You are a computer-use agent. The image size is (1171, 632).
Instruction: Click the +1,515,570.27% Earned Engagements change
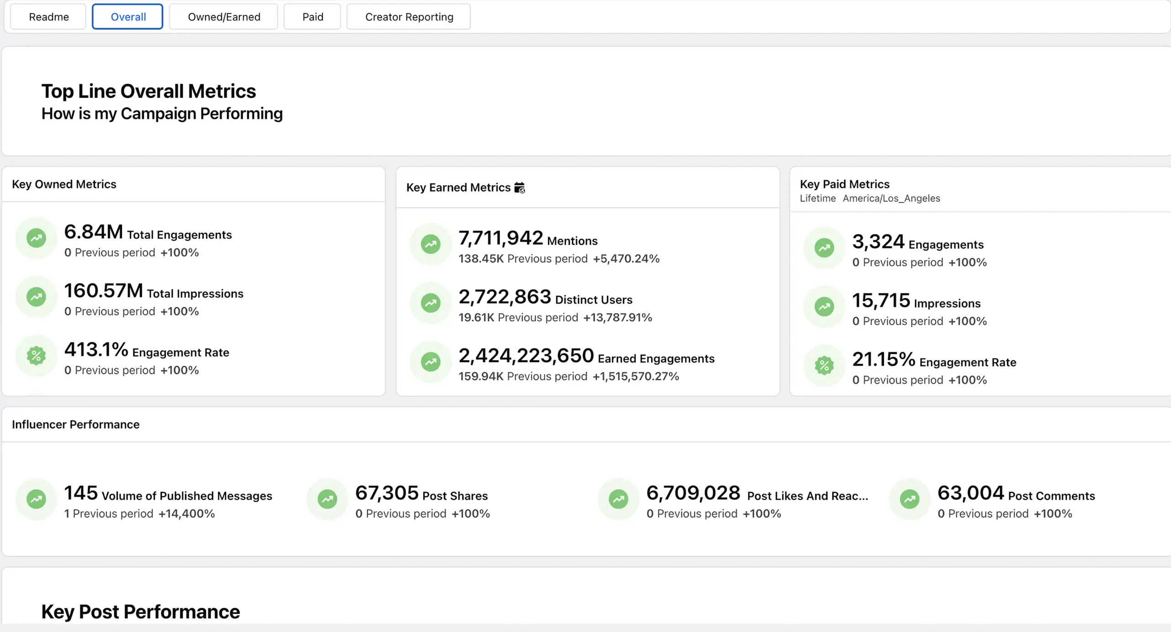coord(636,377)
